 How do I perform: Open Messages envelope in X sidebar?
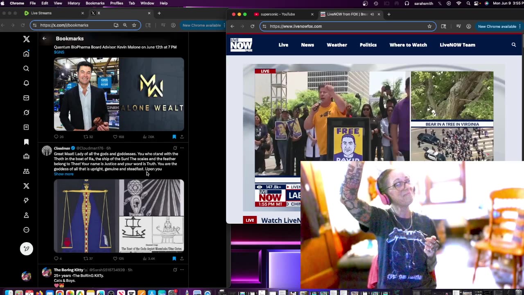point(26,98)
